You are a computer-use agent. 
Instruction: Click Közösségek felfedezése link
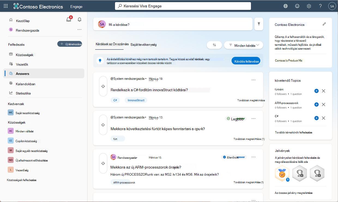22,180
